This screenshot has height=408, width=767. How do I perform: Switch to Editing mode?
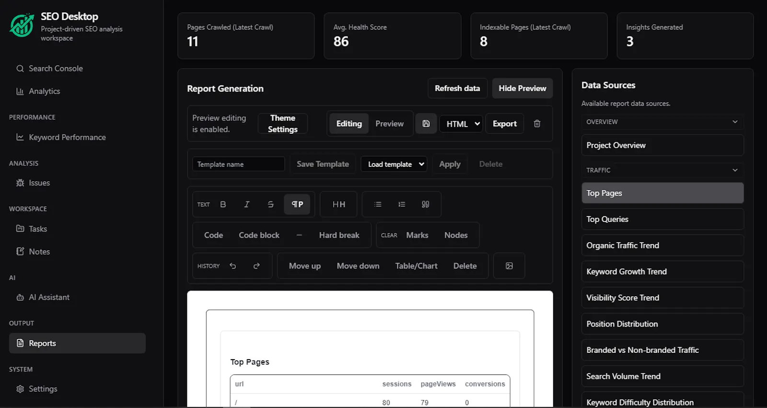click(349, 124)
